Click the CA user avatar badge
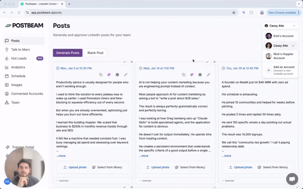303x189 pixels. (7, 181)
